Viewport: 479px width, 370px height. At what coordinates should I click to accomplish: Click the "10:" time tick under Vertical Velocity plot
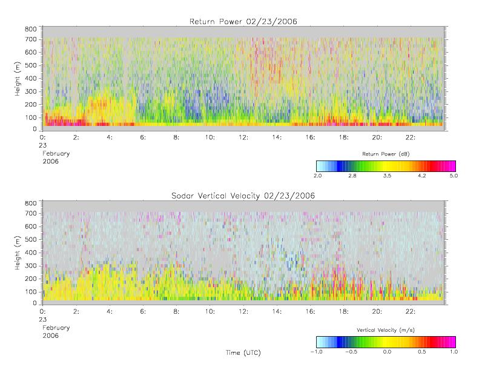click(x=210, y=312)
